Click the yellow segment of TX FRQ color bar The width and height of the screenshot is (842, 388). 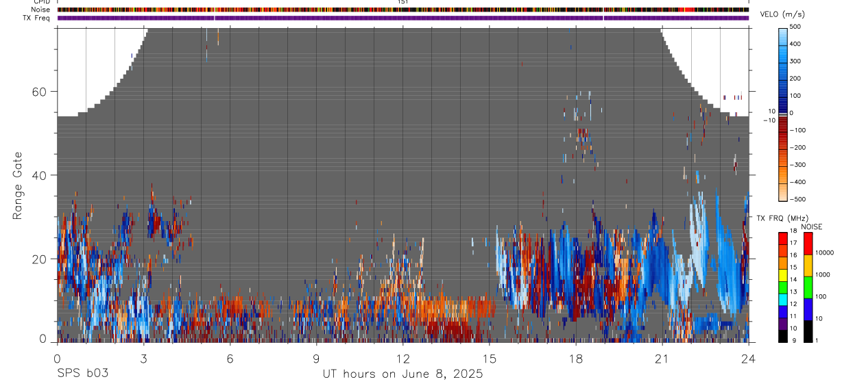point(784,274)
